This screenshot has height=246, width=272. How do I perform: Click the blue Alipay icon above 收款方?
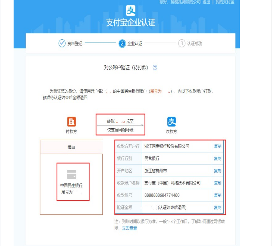tap(171, 122)
